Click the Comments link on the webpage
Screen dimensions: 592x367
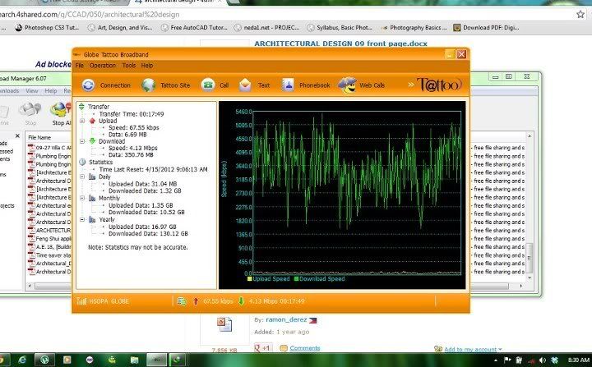coord(305,348)
